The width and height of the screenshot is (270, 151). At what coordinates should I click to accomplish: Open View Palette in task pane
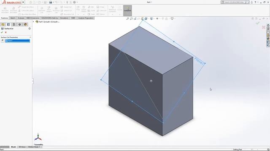click(268, 35)
